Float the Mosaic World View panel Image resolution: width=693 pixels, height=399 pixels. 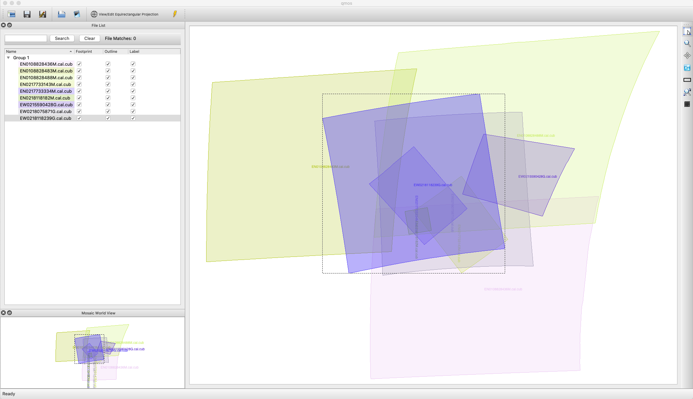pos(9,313)
